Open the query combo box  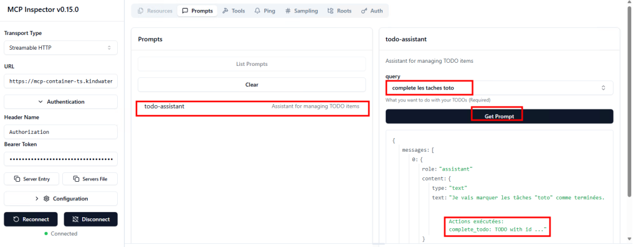click(x=499, y=88)
